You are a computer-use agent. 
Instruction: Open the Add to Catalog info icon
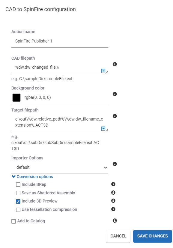pyautogui.click(x=115, y=221)
